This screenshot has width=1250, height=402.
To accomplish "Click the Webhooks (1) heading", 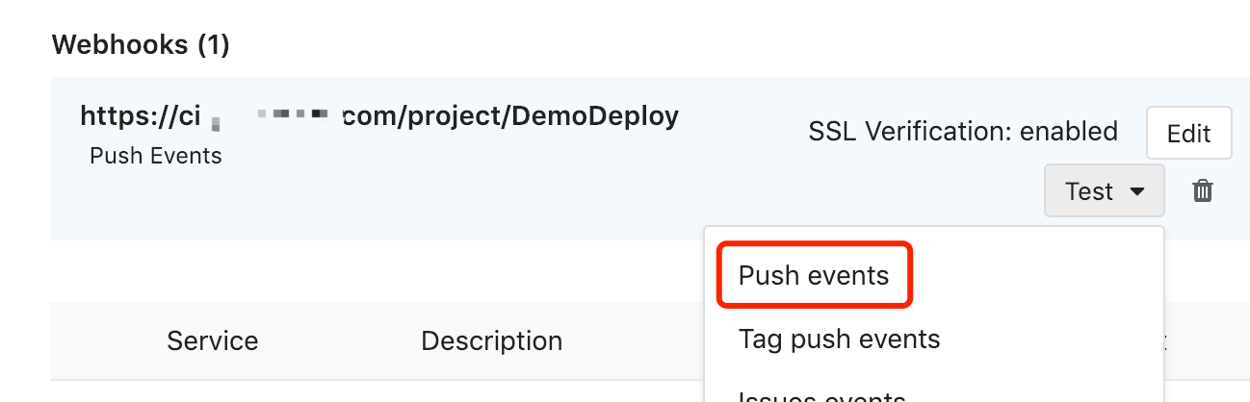I will click(x=141, y=44).
